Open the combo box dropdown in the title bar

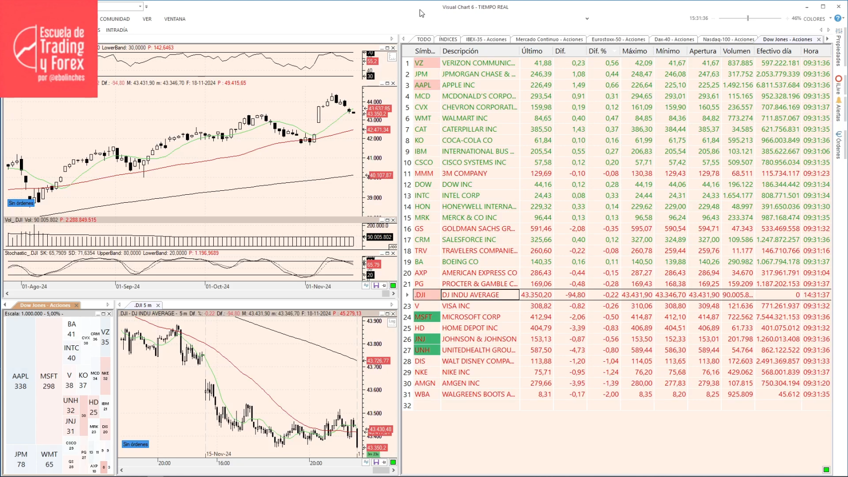pos(140,6)
